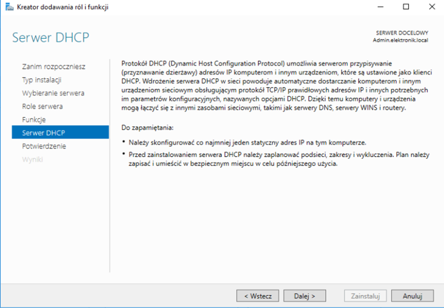Click the disabled Zainstaluj button
The image size is (444, 308).
pyautogui.click(x=365, y=296)
